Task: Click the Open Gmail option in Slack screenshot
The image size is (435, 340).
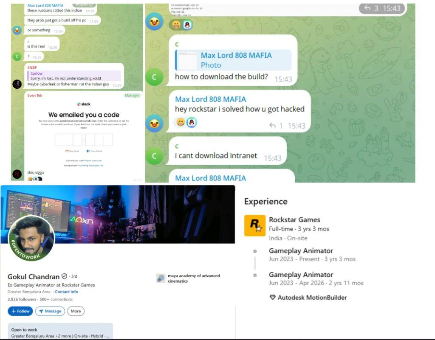Action: coord(72,151)
